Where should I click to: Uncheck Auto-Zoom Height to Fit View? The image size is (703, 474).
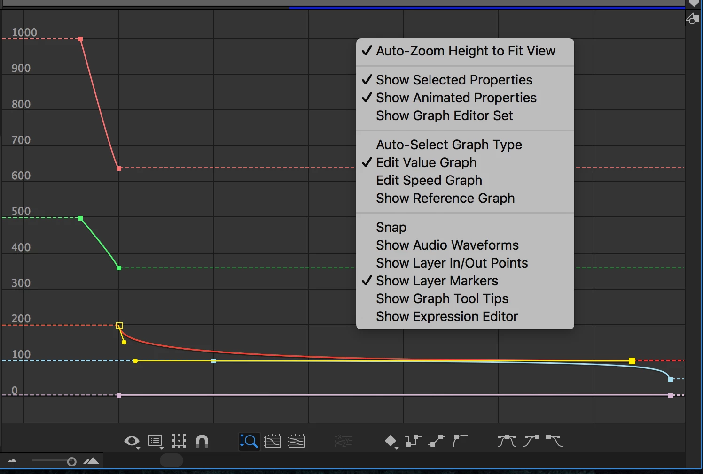[465, 51]
